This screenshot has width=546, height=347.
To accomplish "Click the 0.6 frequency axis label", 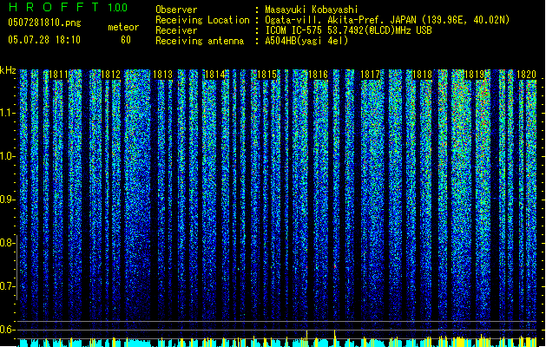I will (7, 330).
